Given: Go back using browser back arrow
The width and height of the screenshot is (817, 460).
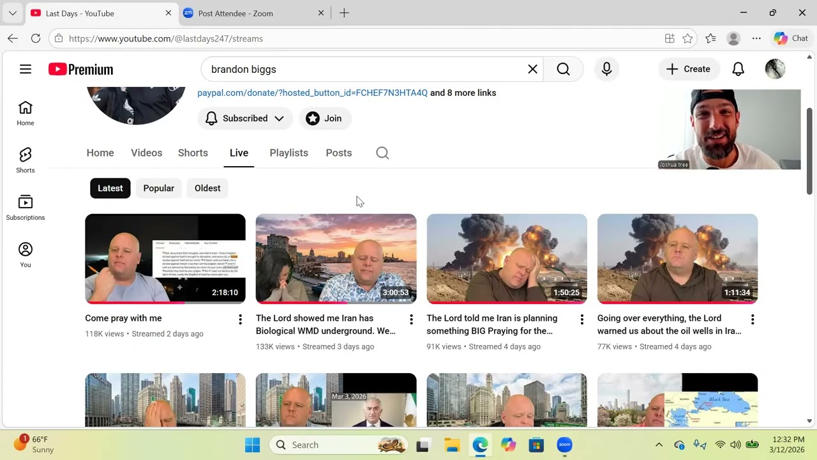Looking at the screenshot, I should click(x=13, y=38).
